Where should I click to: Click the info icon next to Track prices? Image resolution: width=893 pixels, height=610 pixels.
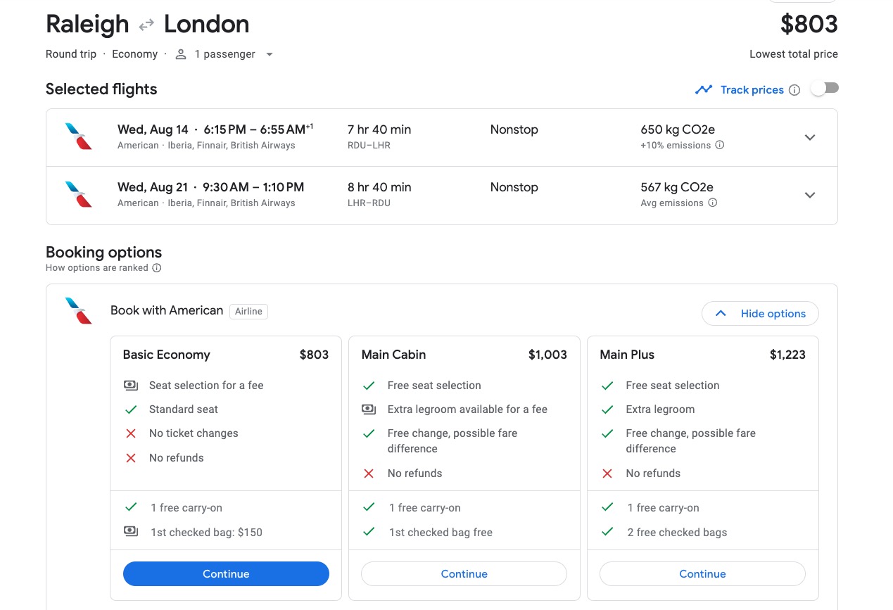(794, 89)
